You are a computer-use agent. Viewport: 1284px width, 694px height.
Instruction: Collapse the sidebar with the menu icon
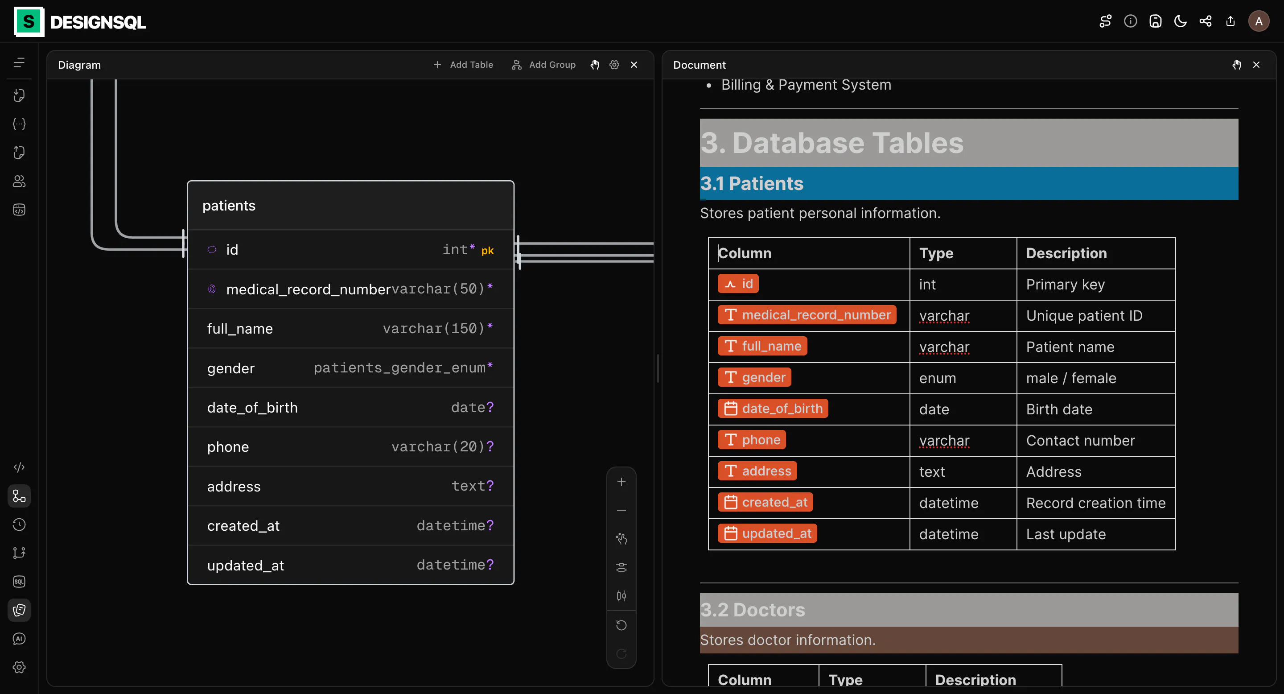pos(19,62)
